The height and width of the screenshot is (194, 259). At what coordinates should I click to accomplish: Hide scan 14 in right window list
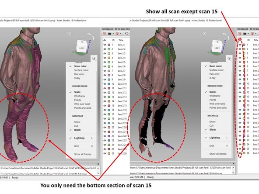(x=240, y=101)
